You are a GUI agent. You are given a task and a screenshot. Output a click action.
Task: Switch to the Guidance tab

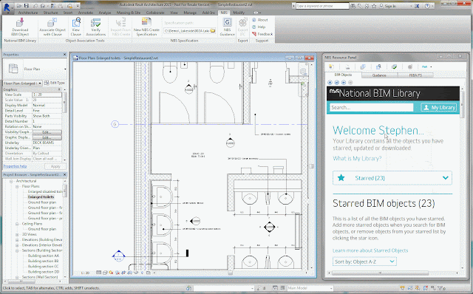click(x=379, y=75)
